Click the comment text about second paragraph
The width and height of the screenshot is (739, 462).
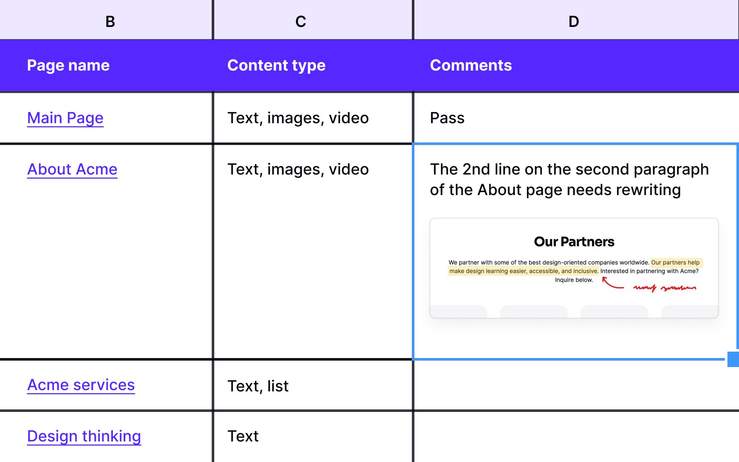(x=569, y=180)
